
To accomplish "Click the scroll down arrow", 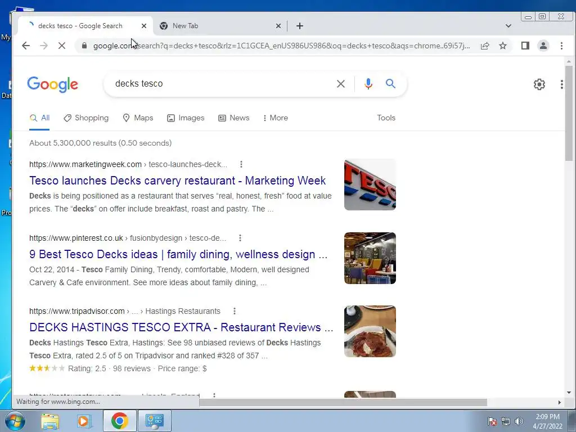I will coord(569,393).
